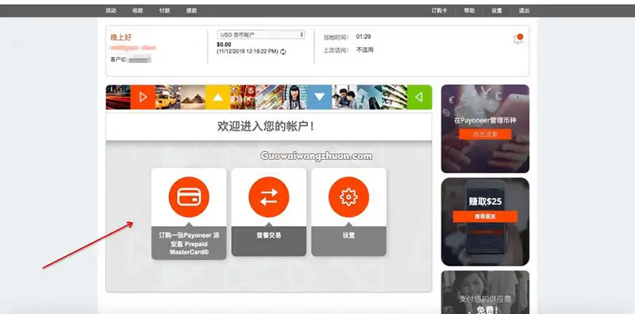This screenshot has height=314, width=635.
Task: Open the 付款 menu in top bar
Action: 164,11
